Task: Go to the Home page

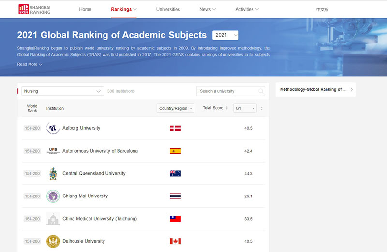Action: pyautogui.click(x=85, y=9)
